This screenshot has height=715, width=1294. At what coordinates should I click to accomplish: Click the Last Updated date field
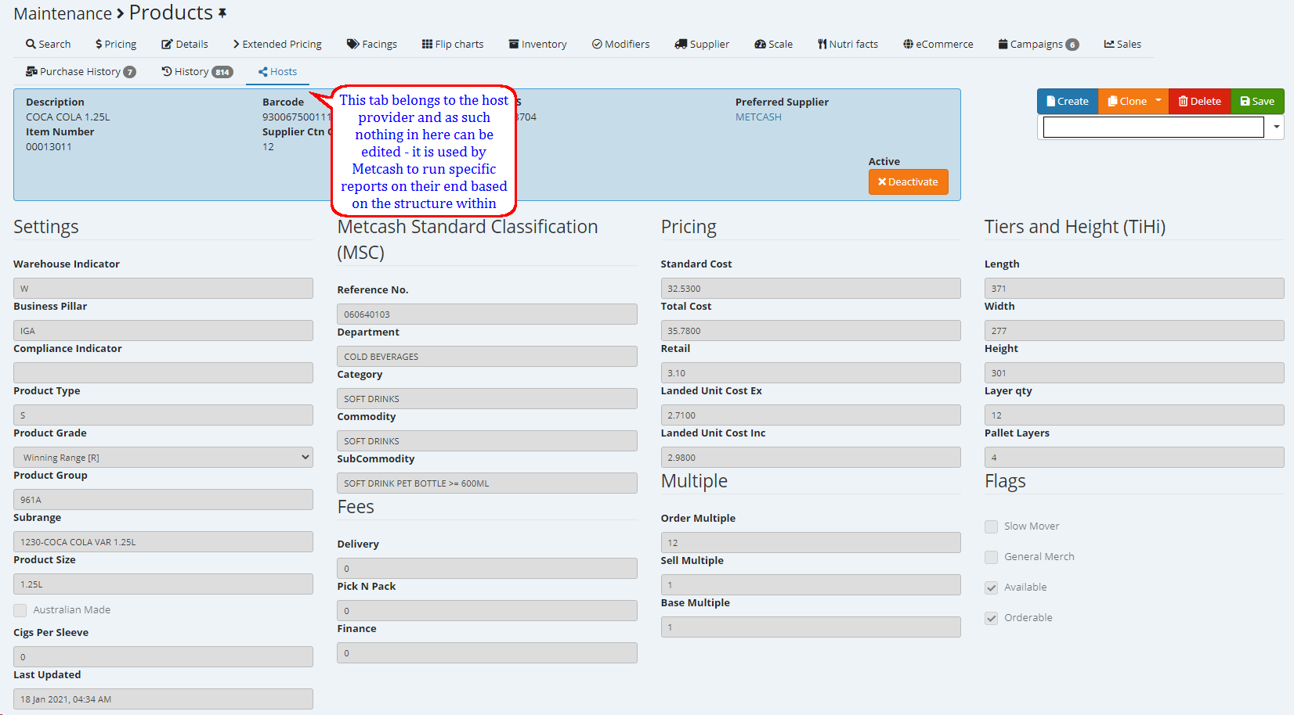(x=163, y=699)
